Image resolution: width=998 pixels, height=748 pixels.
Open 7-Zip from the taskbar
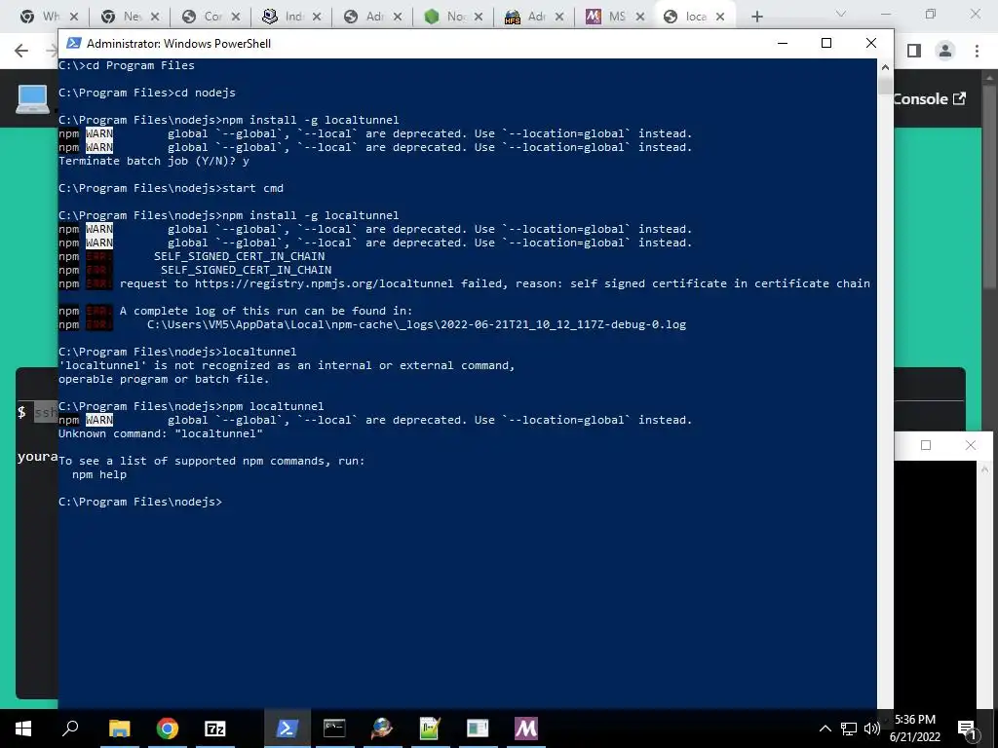[215, 729]
